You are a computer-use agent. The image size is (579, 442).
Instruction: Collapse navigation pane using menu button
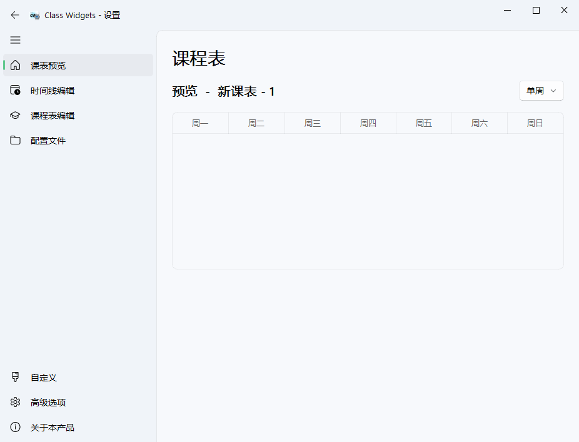coord(15,40)
